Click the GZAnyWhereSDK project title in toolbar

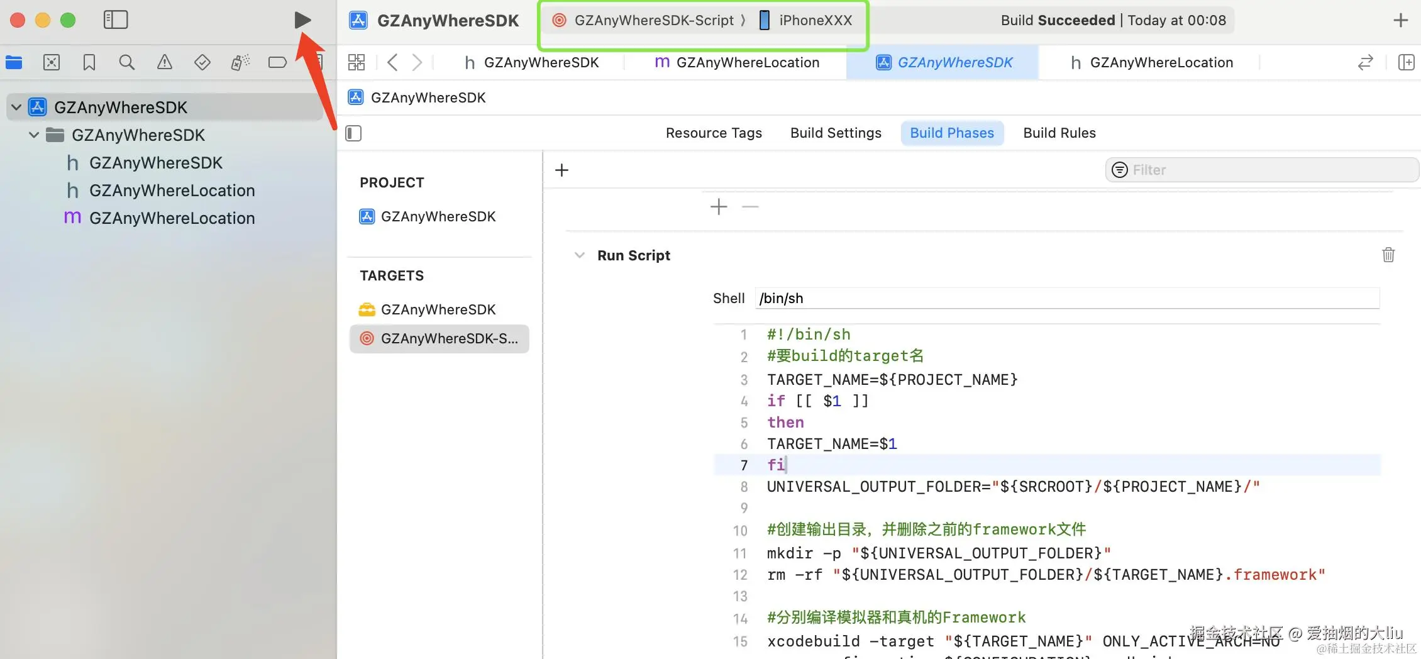(x=448, y=20)
